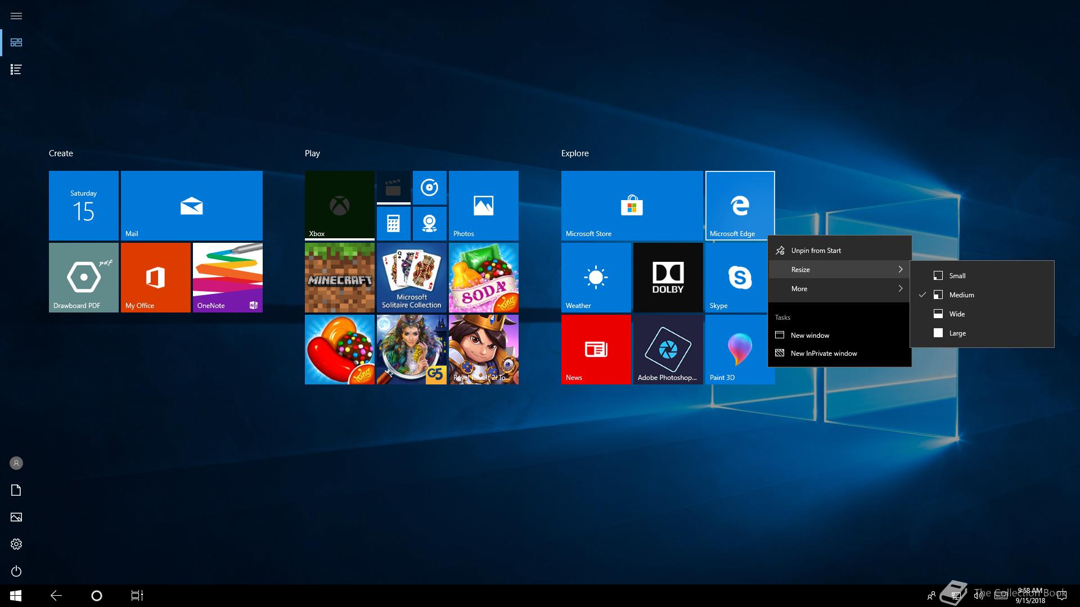Image resolution: width=1080 pixels, height=607 pixels.
Task: Launch the Dolby tile
Action: pyautogui.click(x=668, y=278)
